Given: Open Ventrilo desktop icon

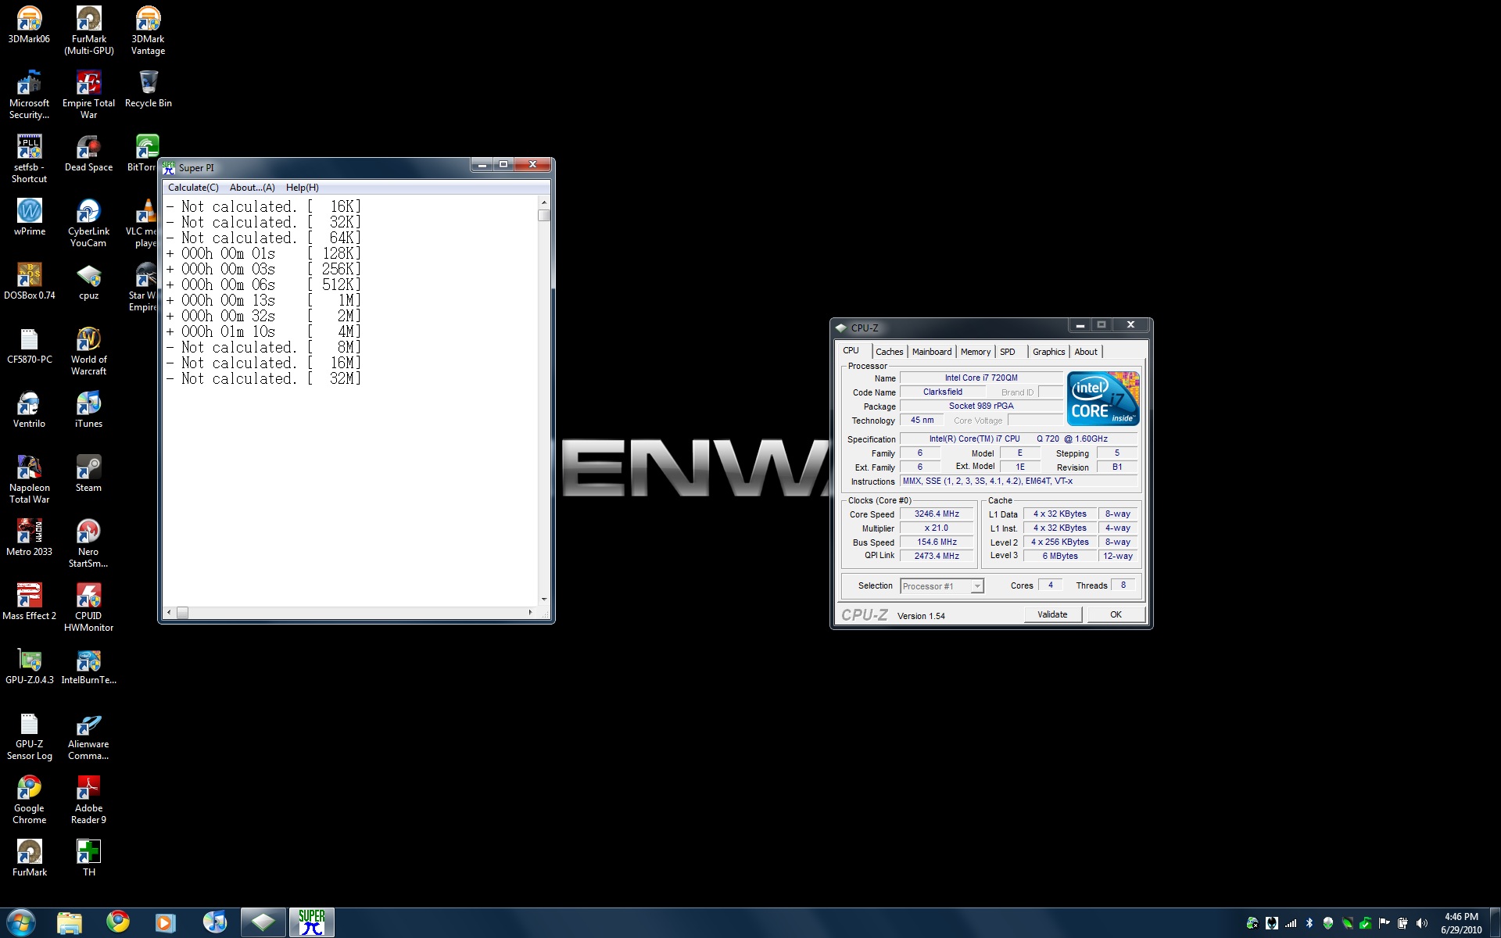Looking at the screenshot, I should pos(29,409).
